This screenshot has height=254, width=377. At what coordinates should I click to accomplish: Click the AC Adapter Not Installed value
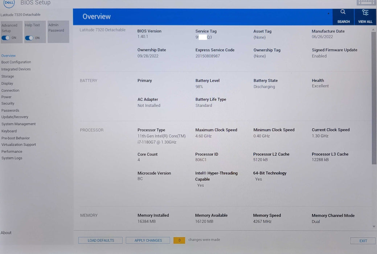point(149,105)
